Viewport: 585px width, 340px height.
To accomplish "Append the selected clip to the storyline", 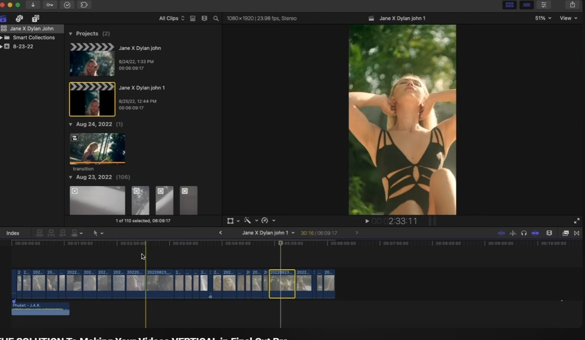I will 63,233.
